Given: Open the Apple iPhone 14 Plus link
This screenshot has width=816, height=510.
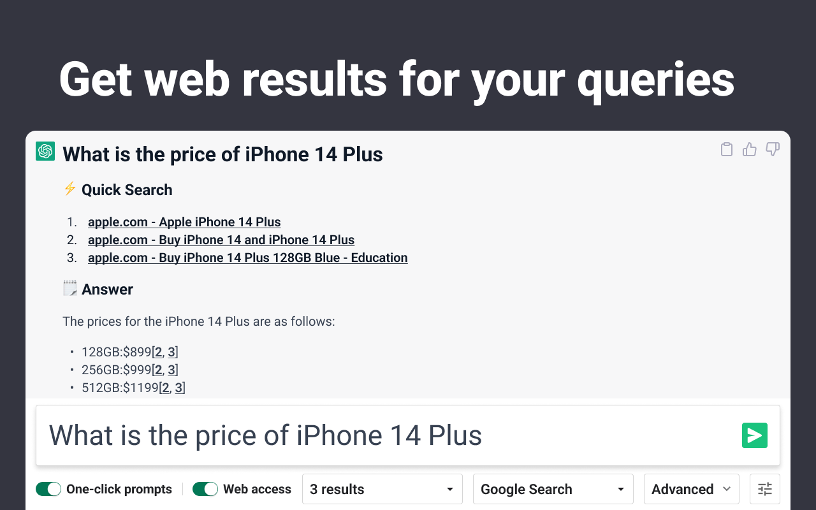Looking at the screenshot, I should click(184, 222).
